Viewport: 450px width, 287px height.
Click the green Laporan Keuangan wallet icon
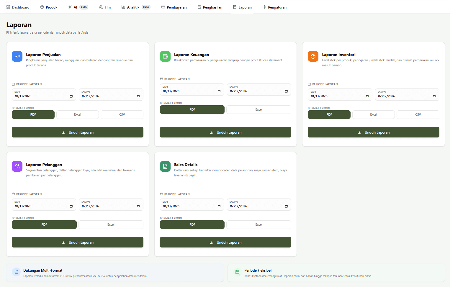[x=165, y=56]
